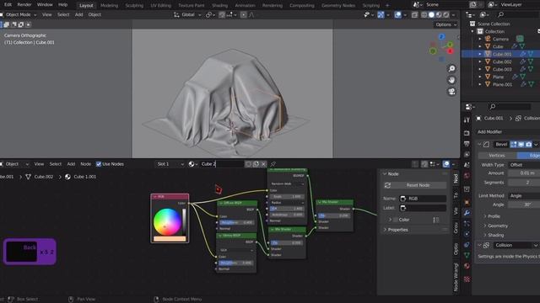Toggle camera view with the camera gizmo
The image size is (540, 303).
tap(451, 92)
